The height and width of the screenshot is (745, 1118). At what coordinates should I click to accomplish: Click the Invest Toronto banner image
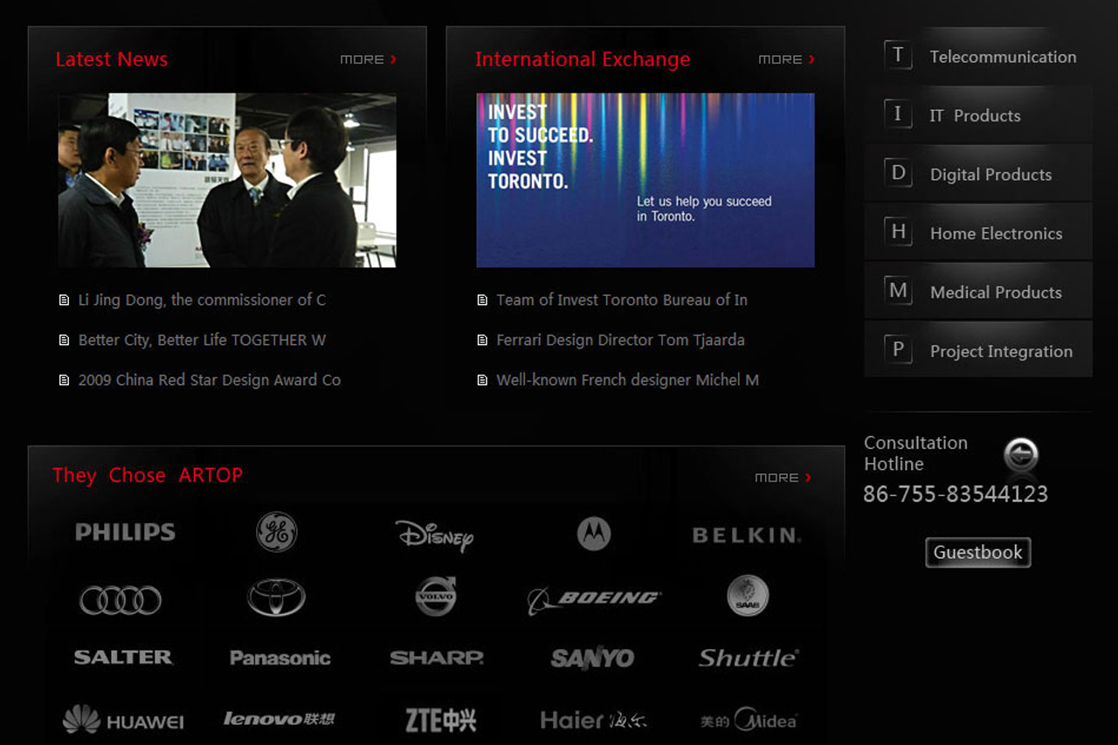pos(645,180)
